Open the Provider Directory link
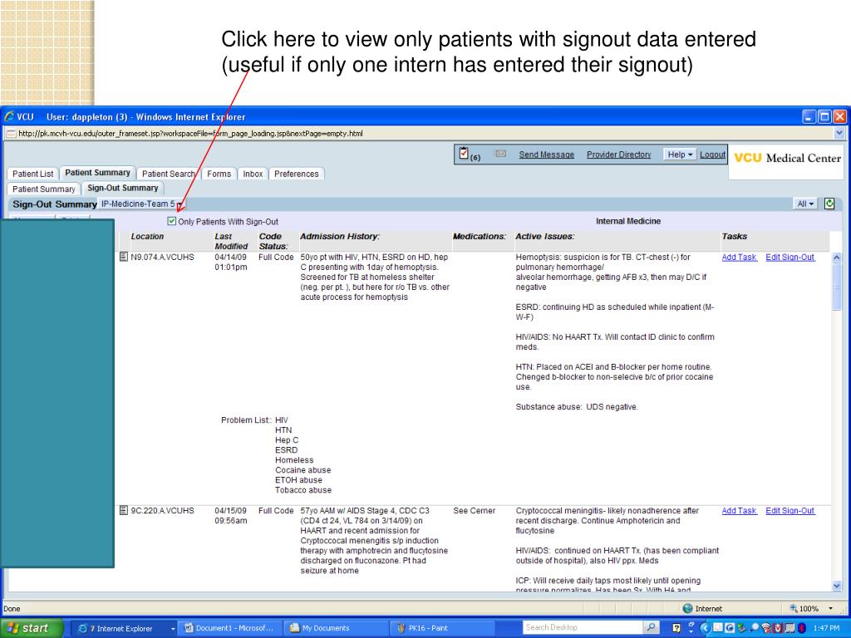851x638 pixels. [x=618, y=155]
